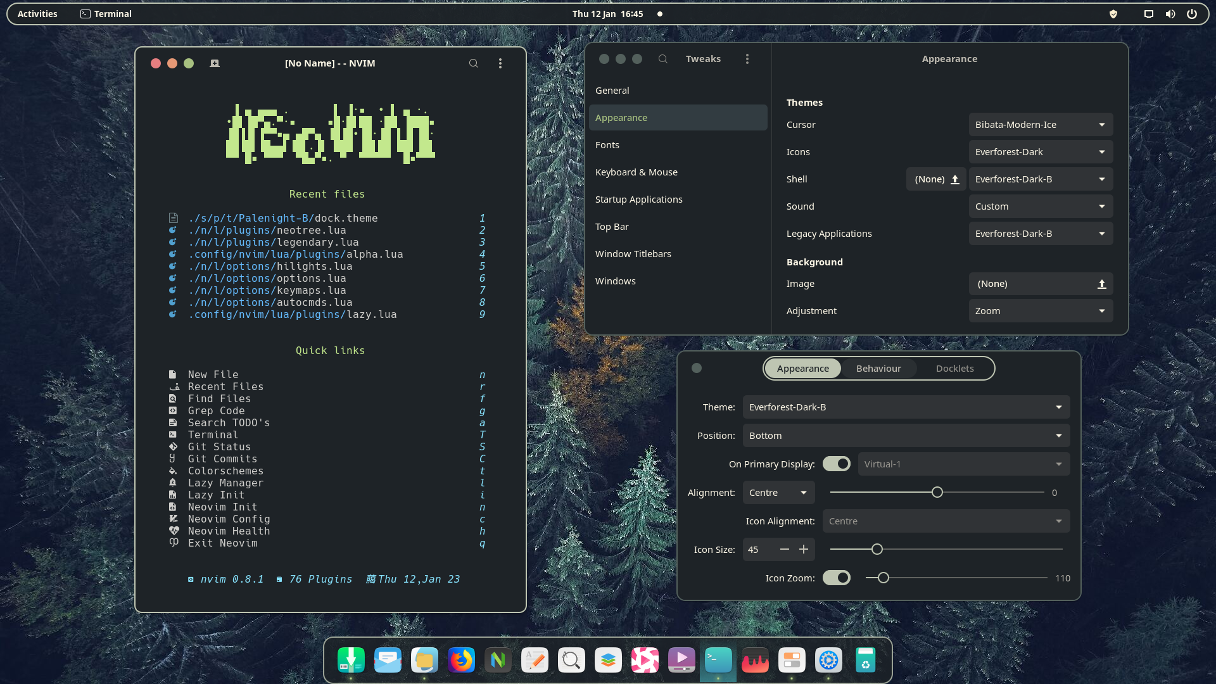Viewport: 1216px width, 684px height.
Task: Select Startup Applications in Tweaks sidebar
Action: [x=678, y=199]
